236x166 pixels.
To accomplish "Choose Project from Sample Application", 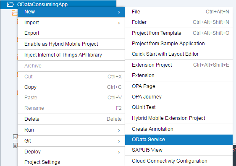I will pos(179,44).
